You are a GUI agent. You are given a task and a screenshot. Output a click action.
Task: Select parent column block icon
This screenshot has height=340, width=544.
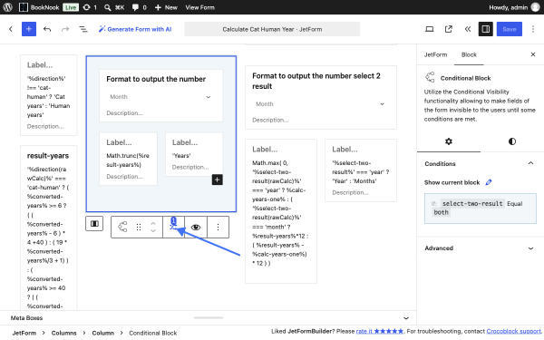click(x=94, y=224)
